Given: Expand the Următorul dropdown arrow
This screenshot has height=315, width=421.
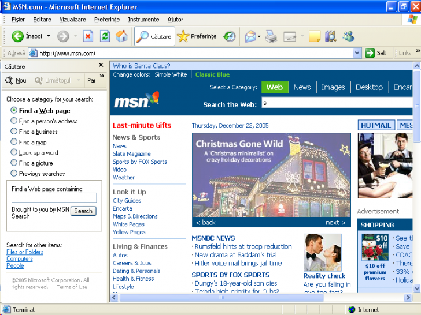Looking at the screenshot, I should 79,80.
